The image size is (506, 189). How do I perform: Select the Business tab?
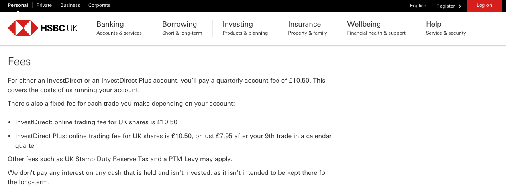click(70, 5)
